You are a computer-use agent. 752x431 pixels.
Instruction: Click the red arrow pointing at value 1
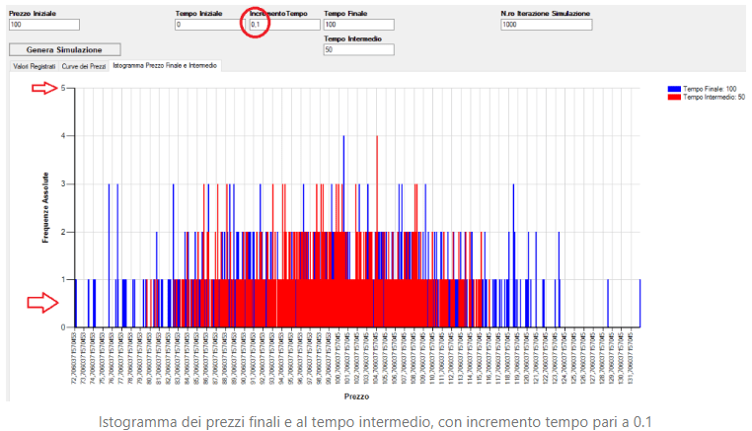39,303
